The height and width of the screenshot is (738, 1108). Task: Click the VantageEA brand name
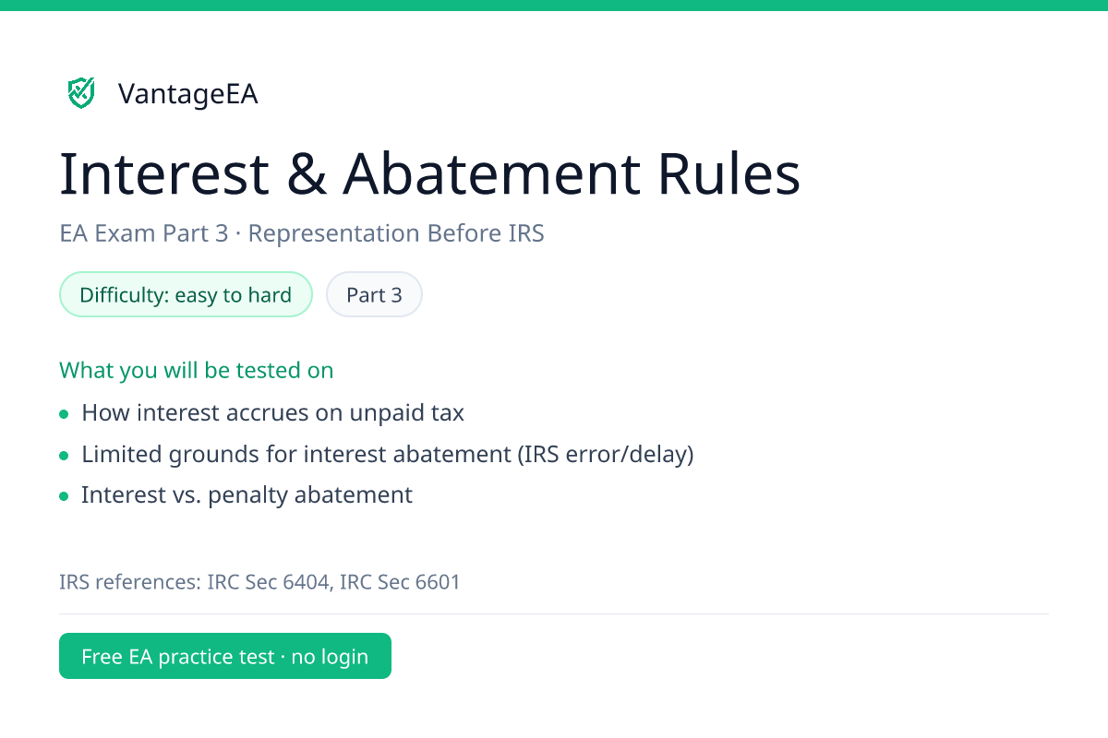(x=188, y=94)
